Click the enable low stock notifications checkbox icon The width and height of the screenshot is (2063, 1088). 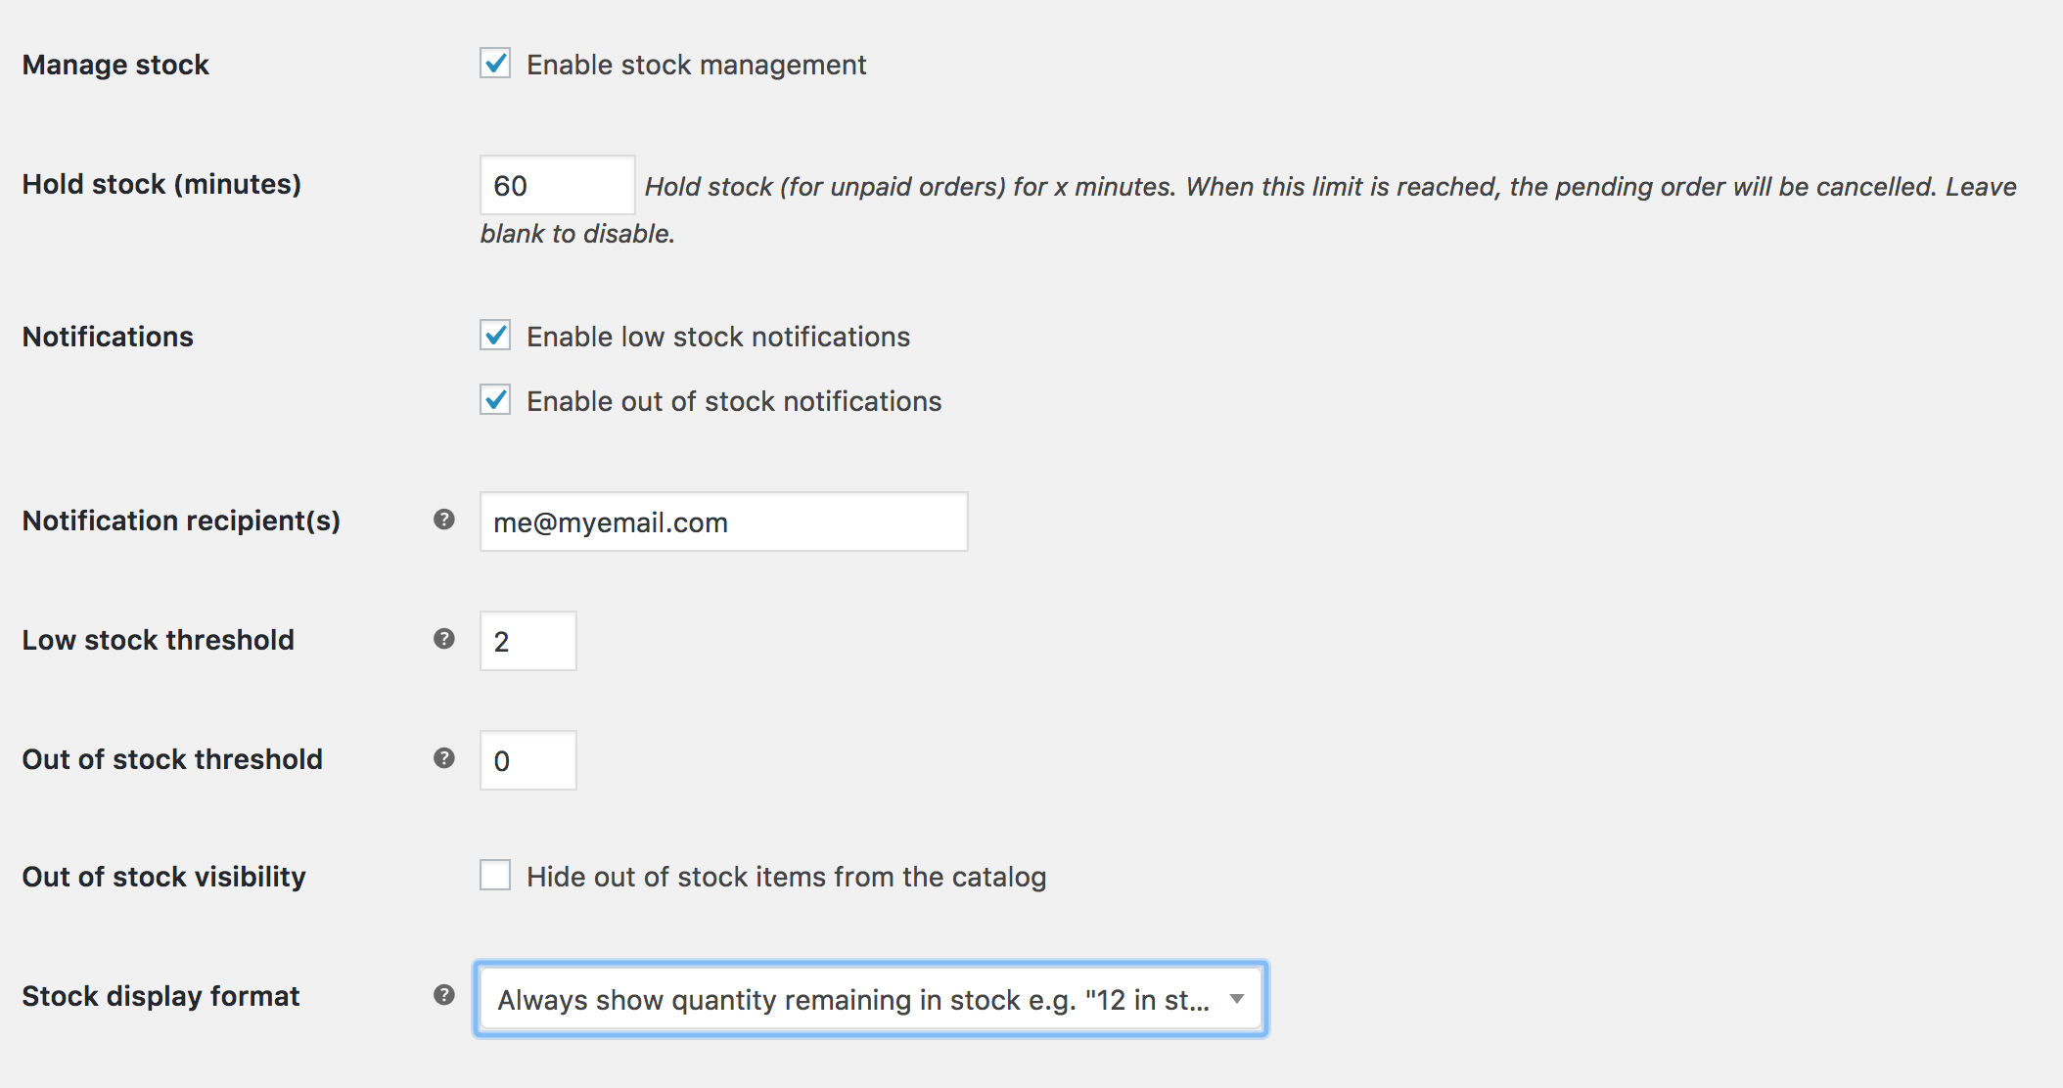(x=494, y=337)
